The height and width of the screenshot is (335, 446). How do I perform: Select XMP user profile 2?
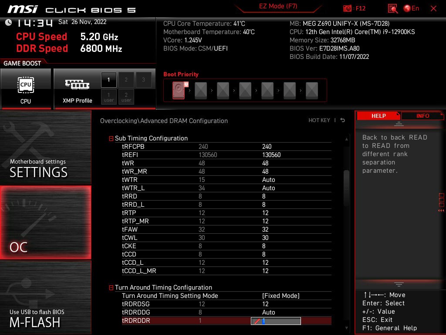(x=126, y=97)
